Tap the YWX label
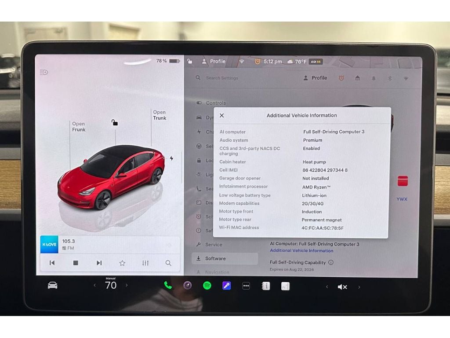 coord(402,199)
